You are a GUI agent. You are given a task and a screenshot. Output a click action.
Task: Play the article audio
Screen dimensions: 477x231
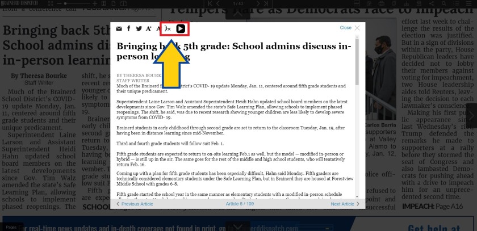[x=181, y=29]
